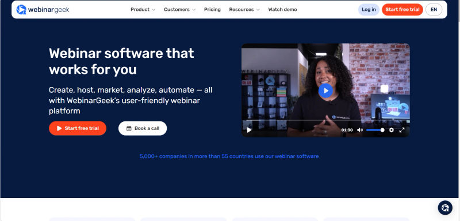Image resolution: width=460 pixels, height=221 pixels.
Task: Click the Book a call button
Action: point(143,128)
